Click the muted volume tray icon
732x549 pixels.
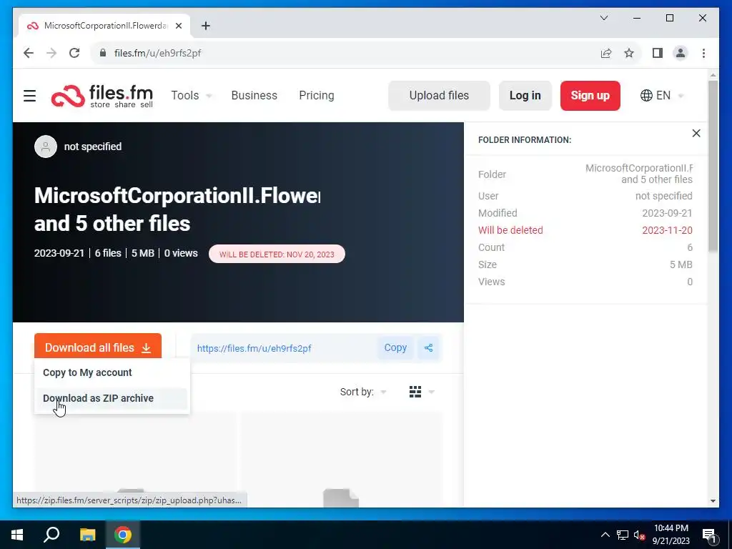[639, 535]
